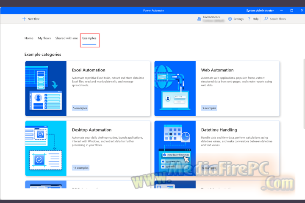The height and width of the screenshot is (203, 305).
Task: Maximize the Power Automate window
Action: click(x=292, y=11)
